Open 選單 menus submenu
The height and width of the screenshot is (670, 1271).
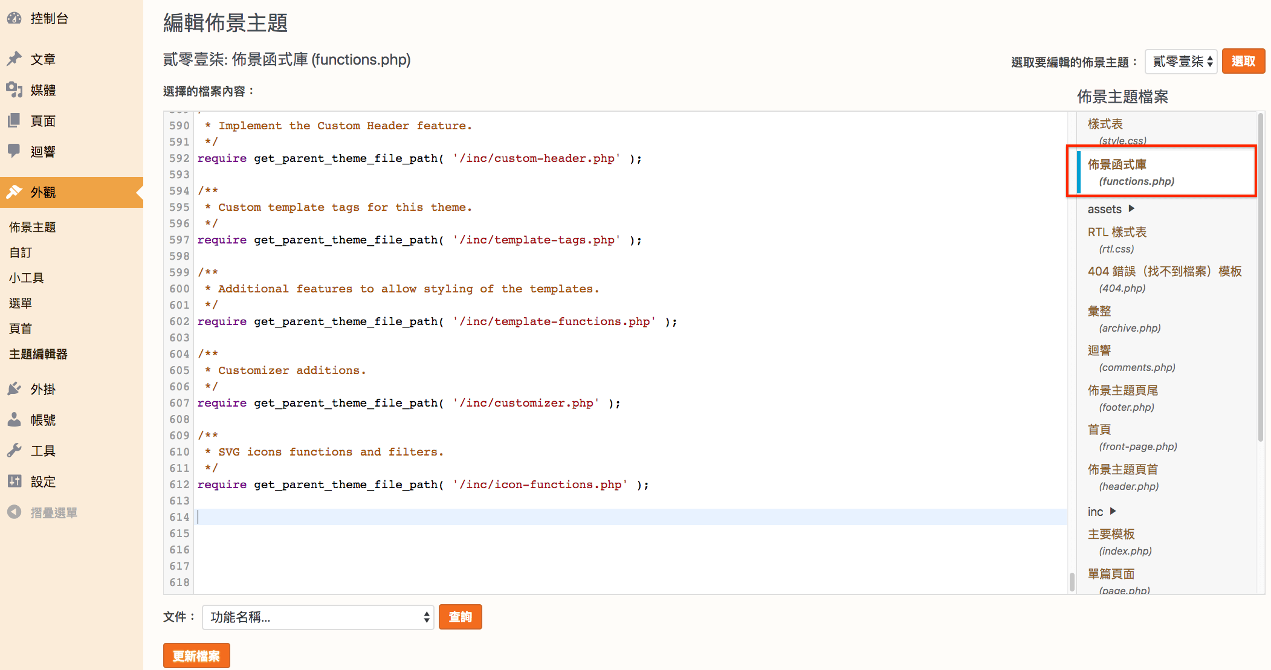tap(21, 303)
